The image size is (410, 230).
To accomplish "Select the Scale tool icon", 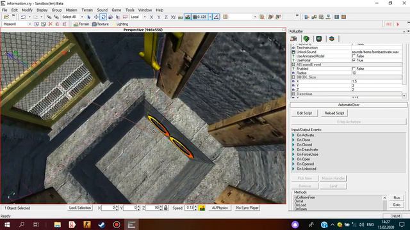I will [111, 17].
